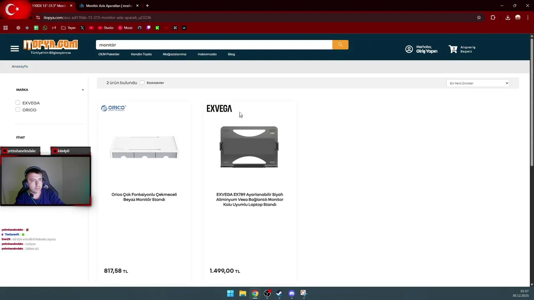Open the WhatsApp bookmark

(45, 28)
